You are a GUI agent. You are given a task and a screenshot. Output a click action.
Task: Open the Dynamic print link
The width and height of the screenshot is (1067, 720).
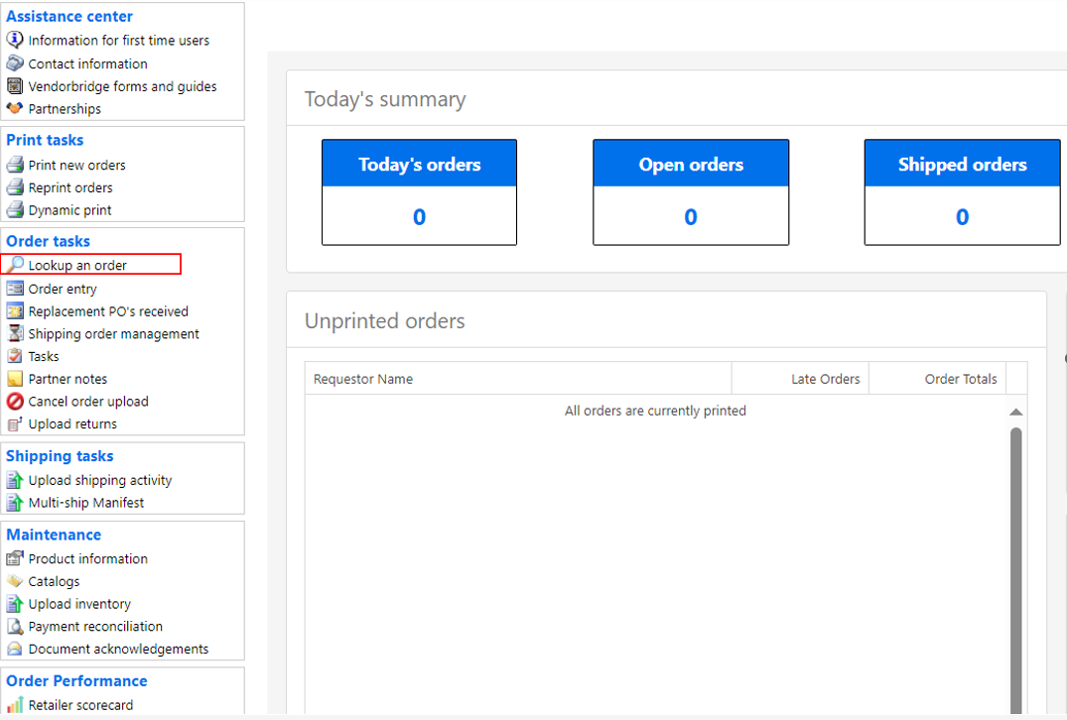[x=69, y=210]
